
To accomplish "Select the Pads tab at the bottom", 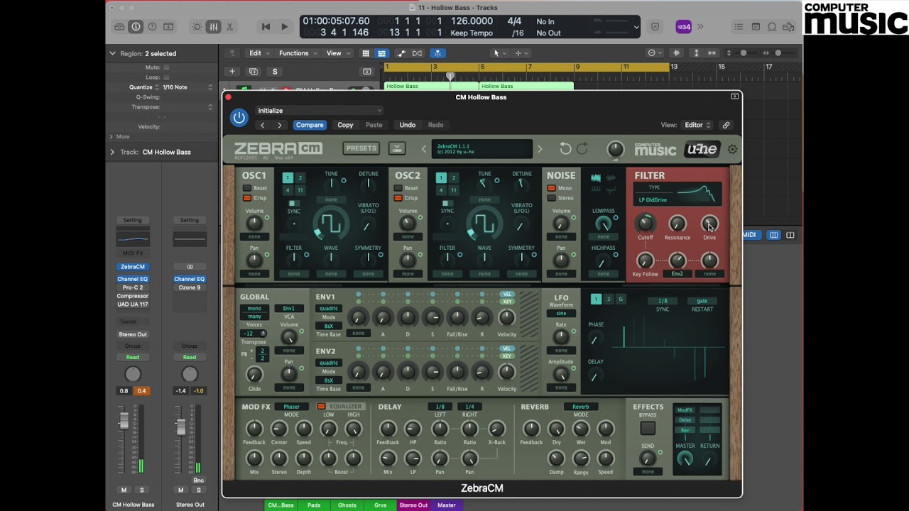I will [x=314, y=505].
